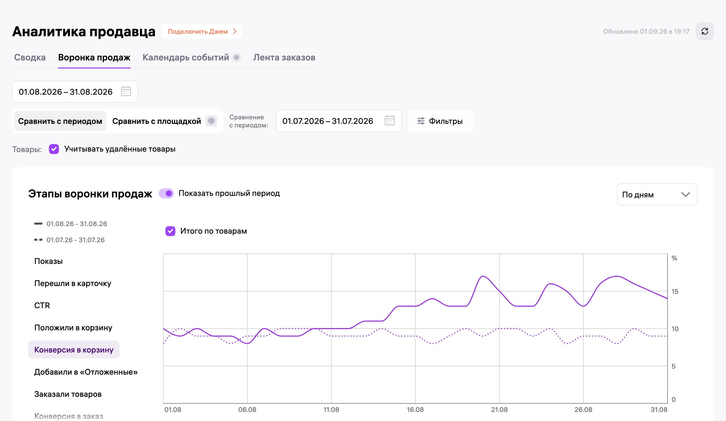This screenshot has width=726, height=421.
Task: Select the CTR metric
Action: tap(42, 306)
